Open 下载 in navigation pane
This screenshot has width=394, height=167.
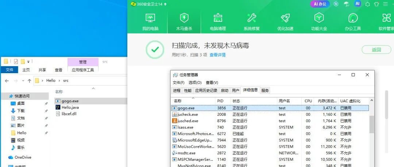20,111
